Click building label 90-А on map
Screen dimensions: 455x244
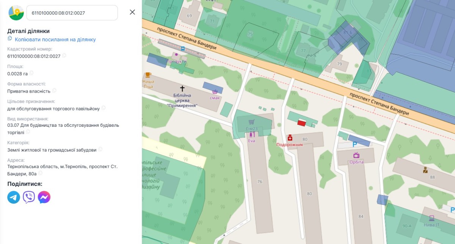(407, 226)
